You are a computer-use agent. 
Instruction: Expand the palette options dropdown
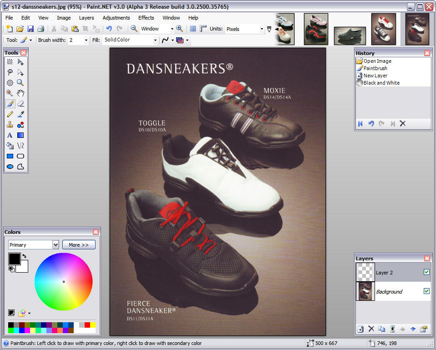point(30,313)
